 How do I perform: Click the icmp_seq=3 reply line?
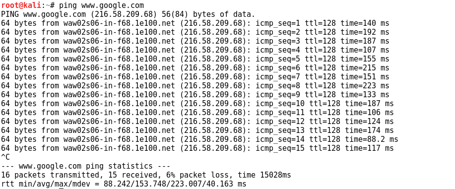195,41
